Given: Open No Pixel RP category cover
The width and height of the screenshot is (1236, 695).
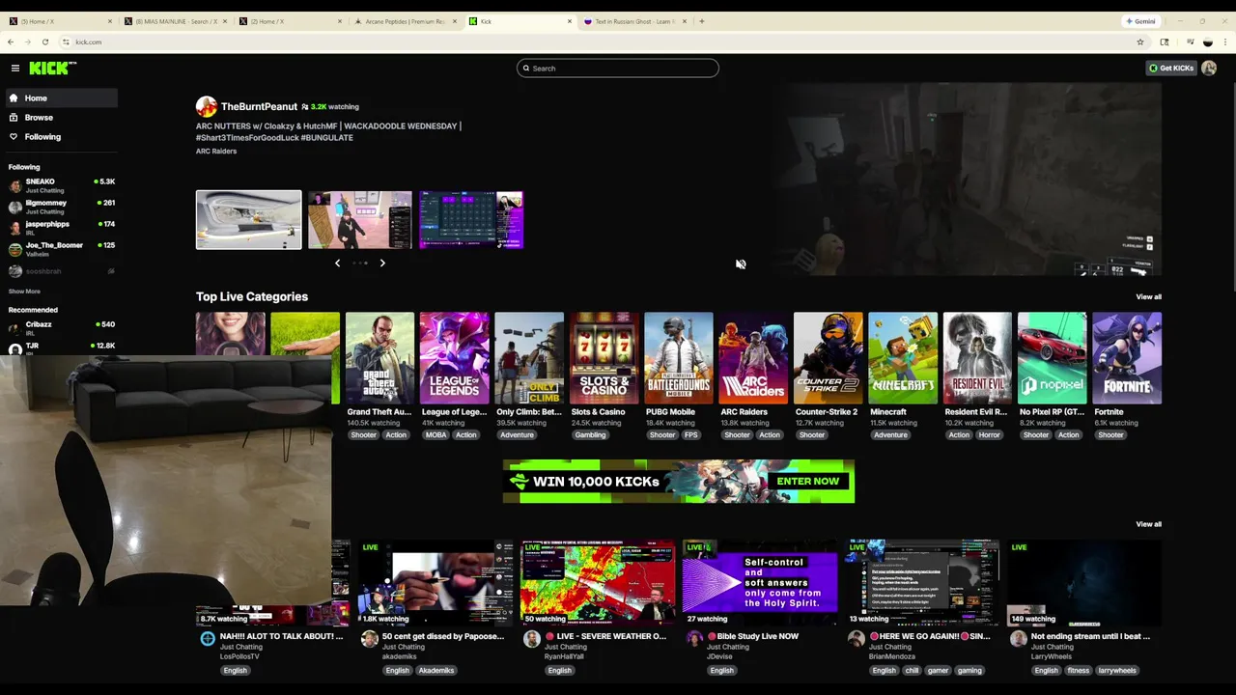Looking at the screenshot, I should coord(1053,357).
